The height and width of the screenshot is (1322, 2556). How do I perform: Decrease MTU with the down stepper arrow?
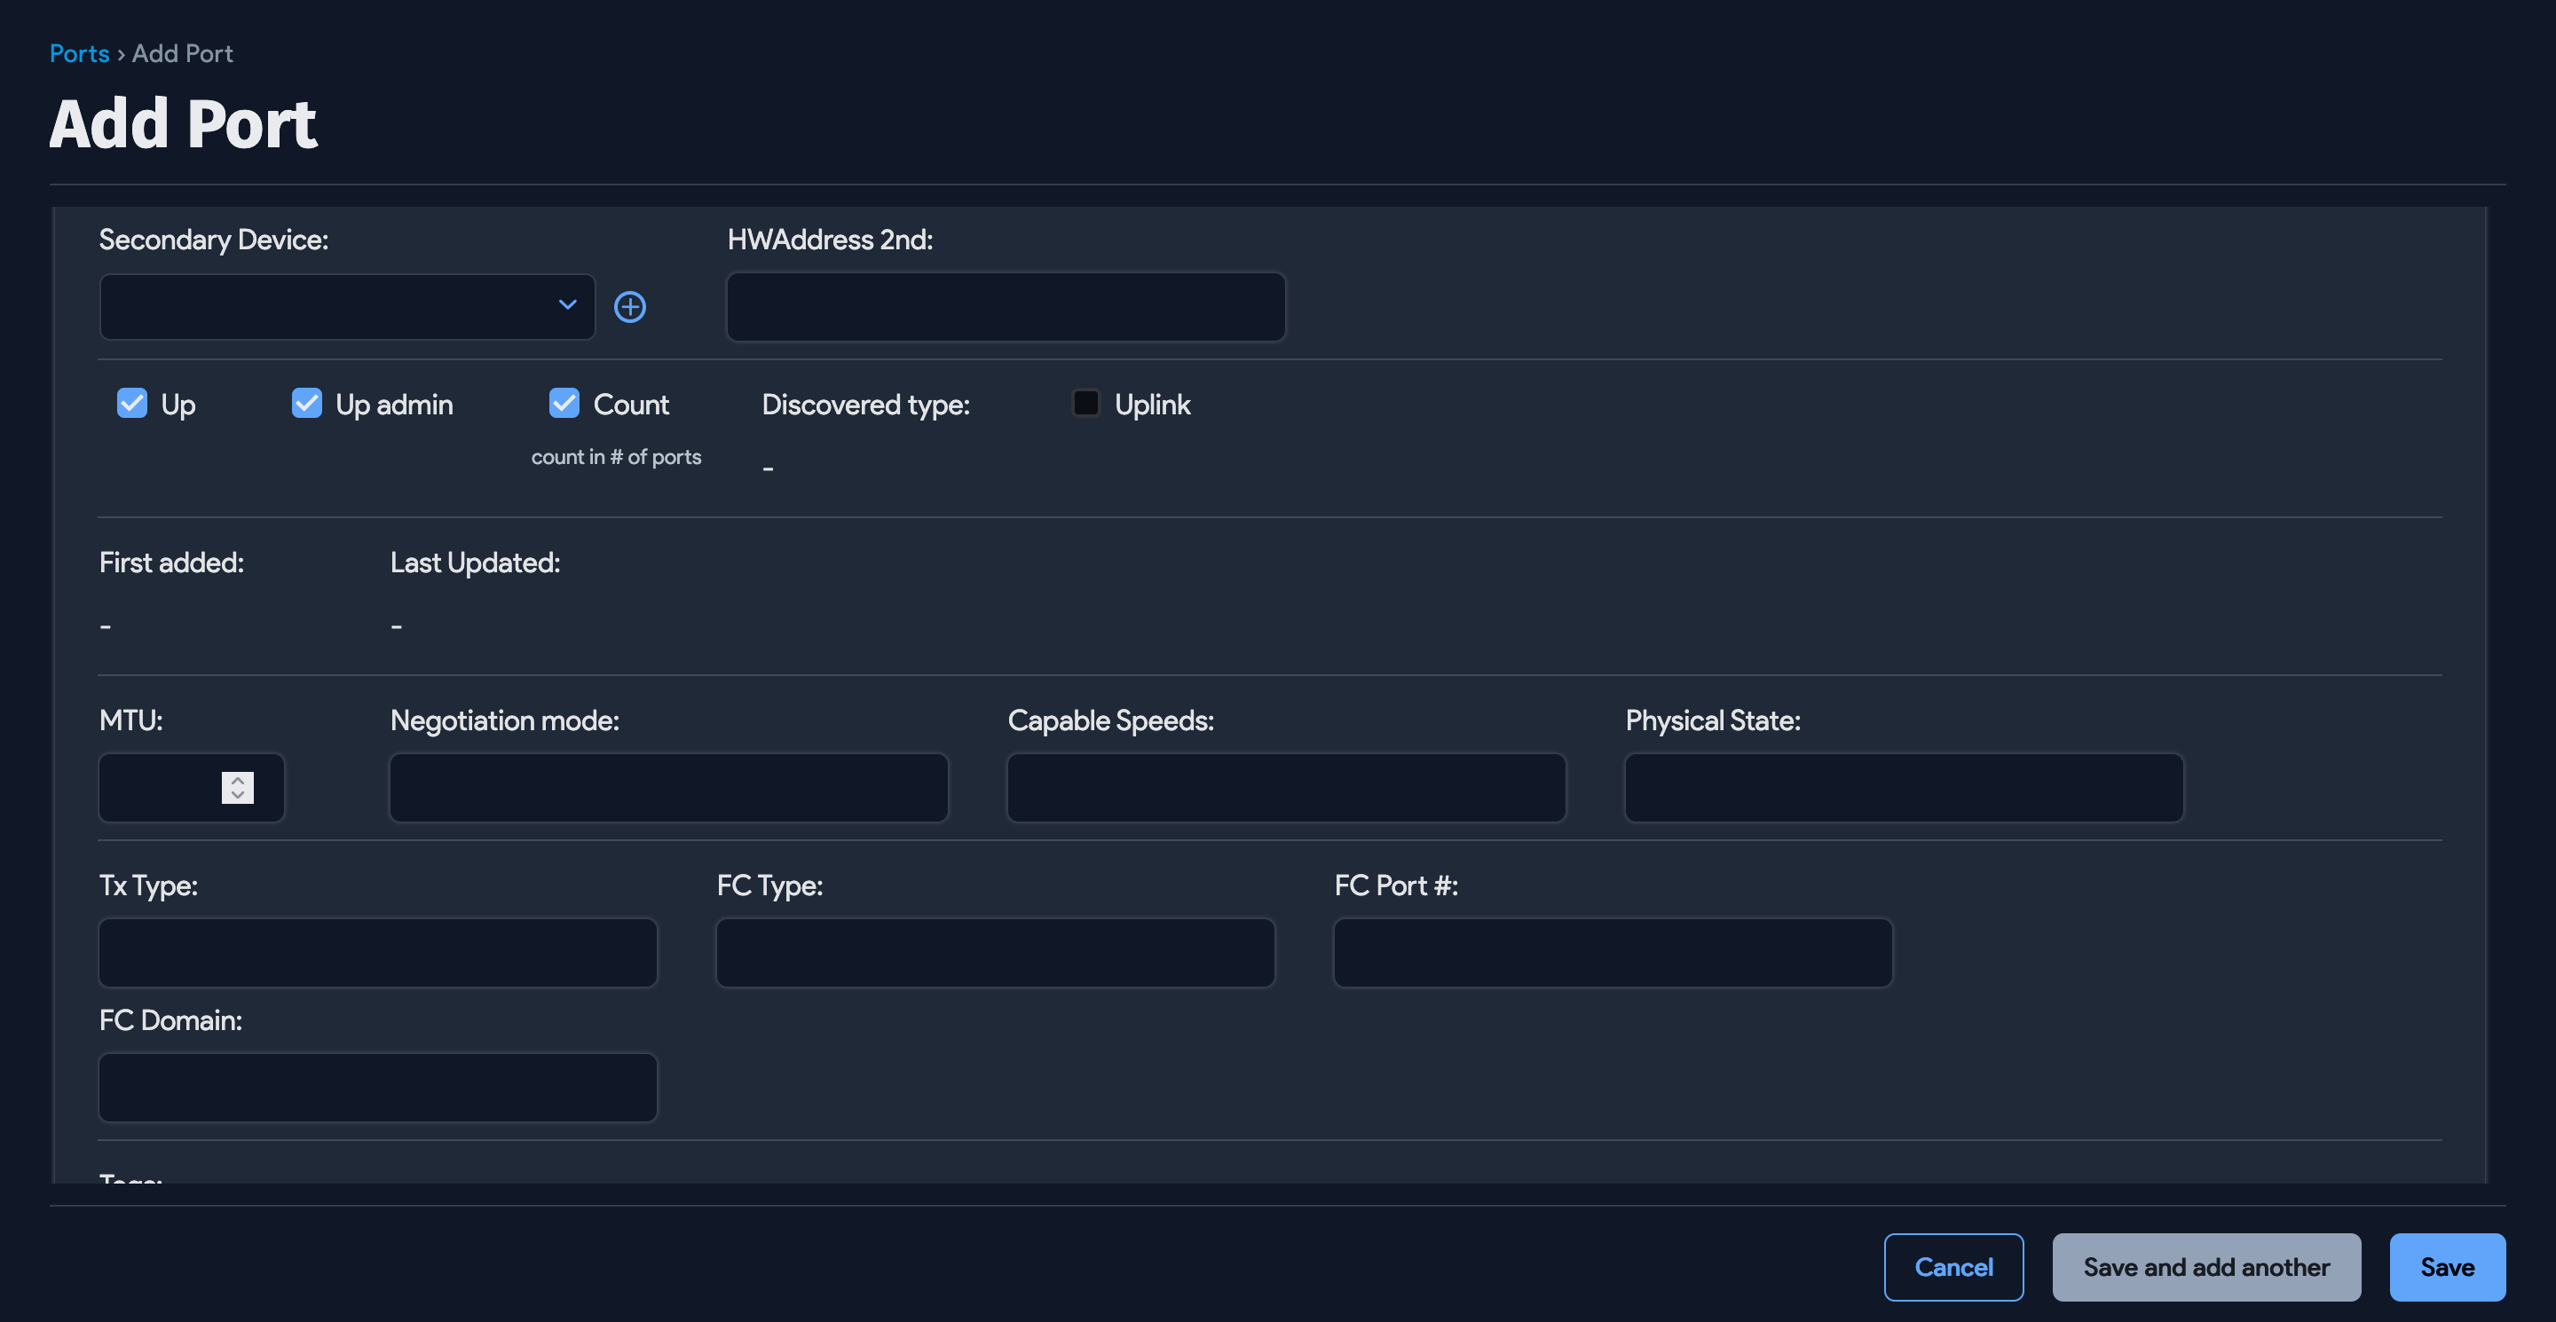click(x=237, y=795)
